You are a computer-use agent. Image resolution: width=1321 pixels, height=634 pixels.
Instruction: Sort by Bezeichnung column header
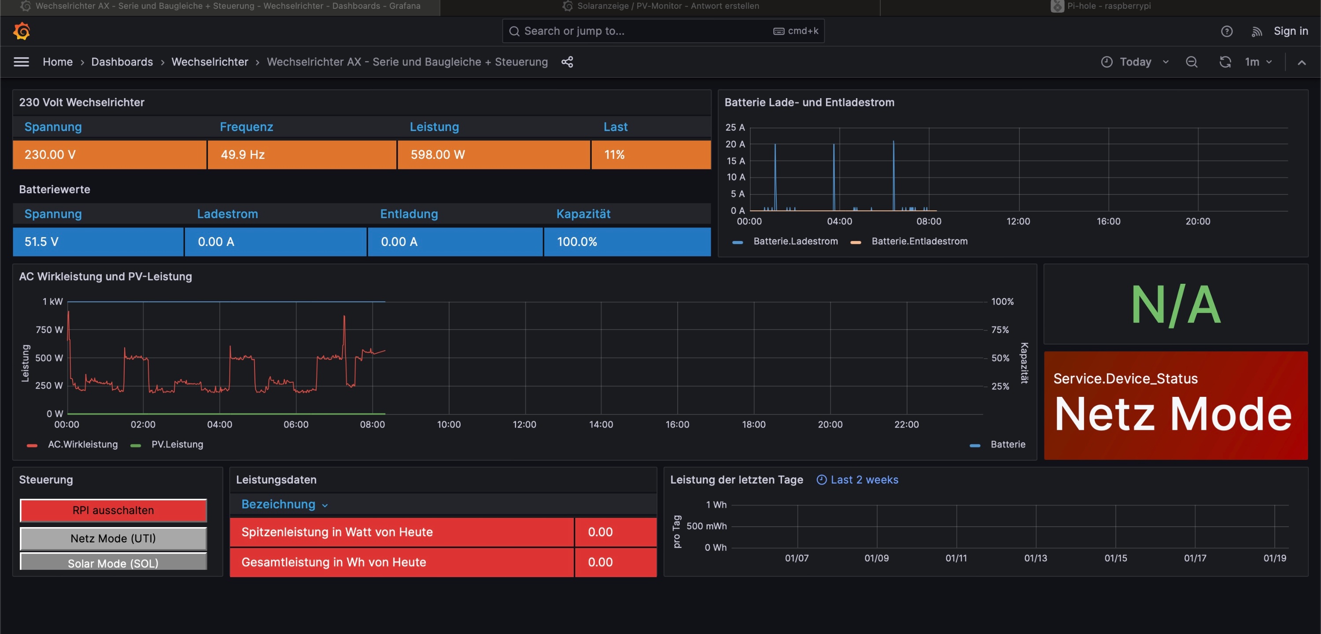[x=278, y=504]
